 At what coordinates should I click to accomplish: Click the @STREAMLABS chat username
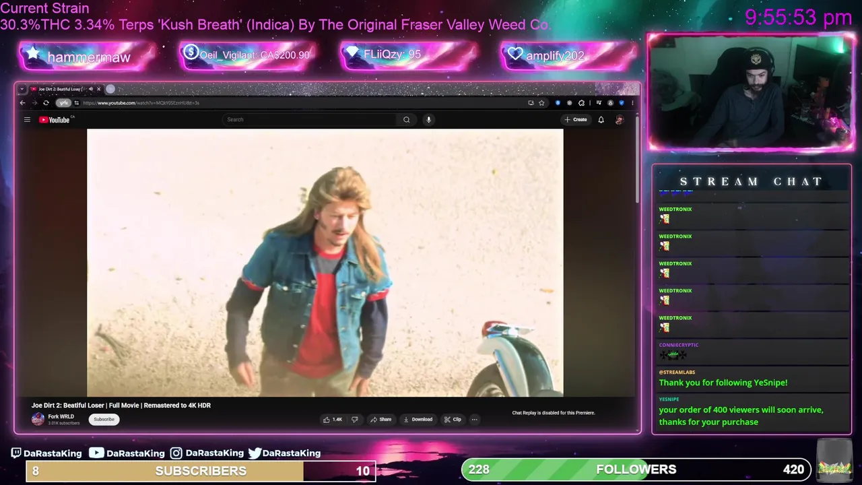tap(677, 372)
